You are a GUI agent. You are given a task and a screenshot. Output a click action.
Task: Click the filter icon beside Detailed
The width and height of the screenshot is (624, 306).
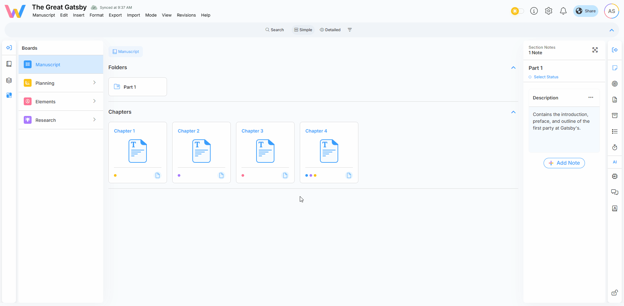point(350,30)
